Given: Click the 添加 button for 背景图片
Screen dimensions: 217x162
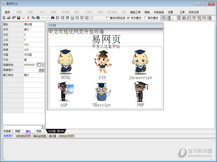Looking at the screenshot, I should [41, 70].
